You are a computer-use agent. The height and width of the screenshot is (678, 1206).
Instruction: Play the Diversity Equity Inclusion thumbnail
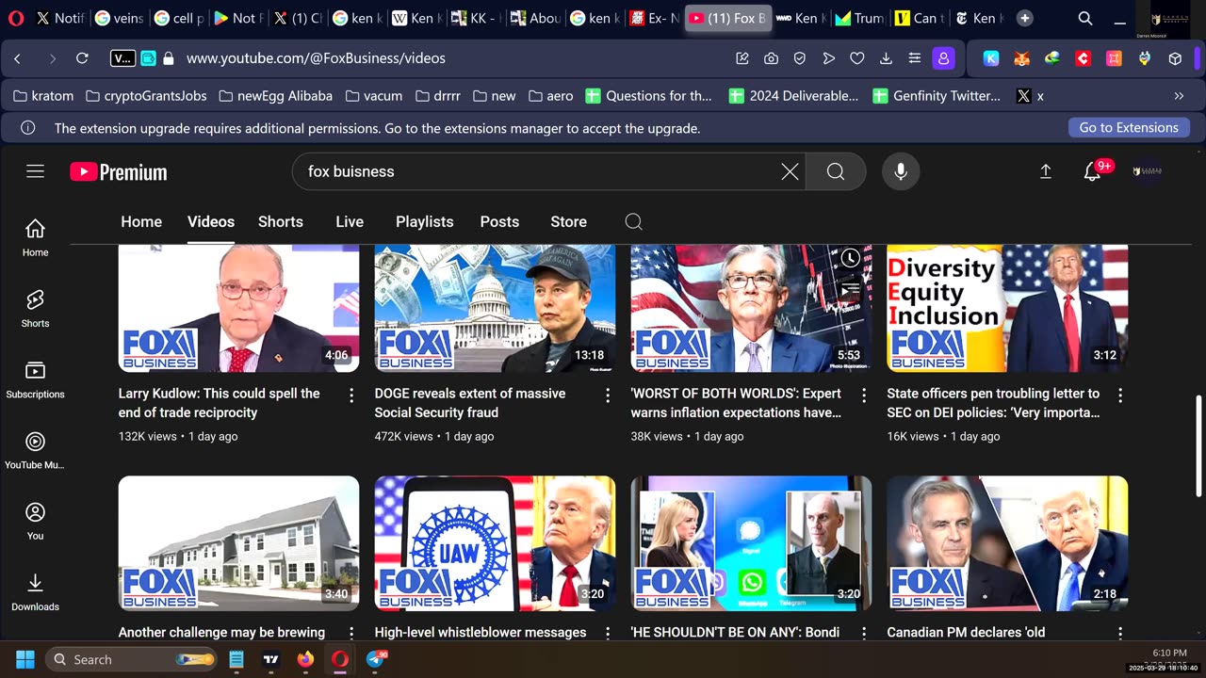coord(1007,309)
